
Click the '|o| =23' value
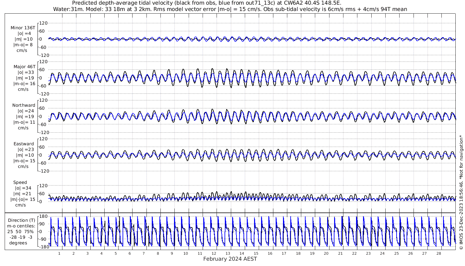pos(26,149)
